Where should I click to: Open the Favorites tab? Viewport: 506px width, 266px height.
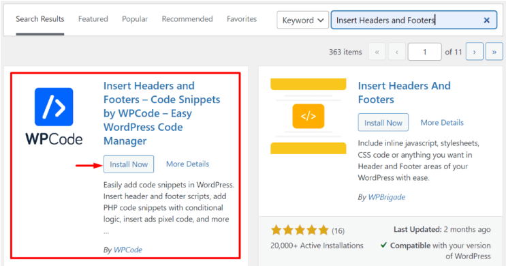coord(242,19)
